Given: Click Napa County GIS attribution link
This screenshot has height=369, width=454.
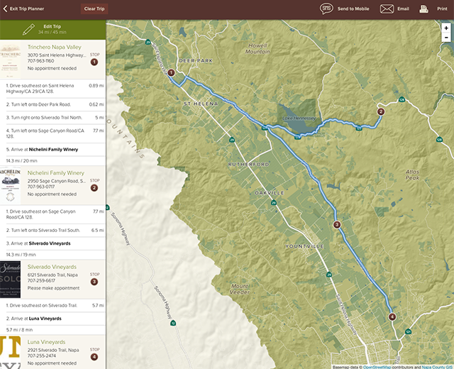Looking at the screenshot, I should click(437, 367).
